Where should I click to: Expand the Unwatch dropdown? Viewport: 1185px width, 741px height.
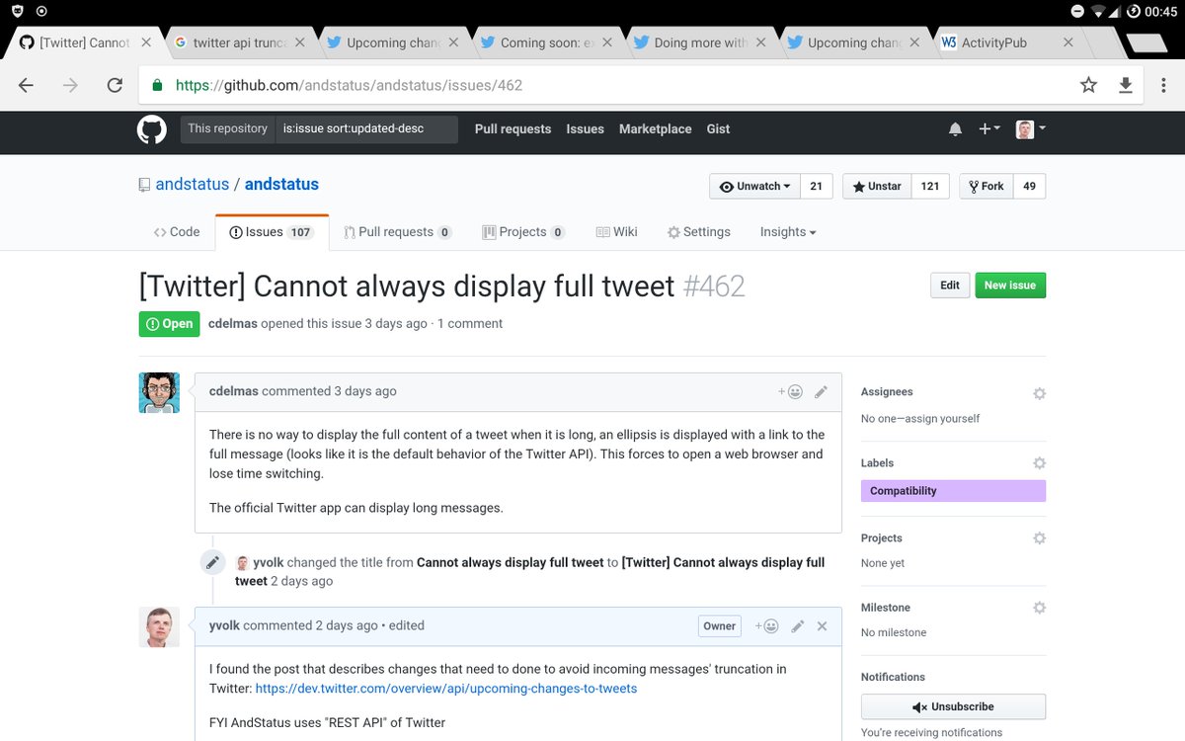tap(754, 186)
